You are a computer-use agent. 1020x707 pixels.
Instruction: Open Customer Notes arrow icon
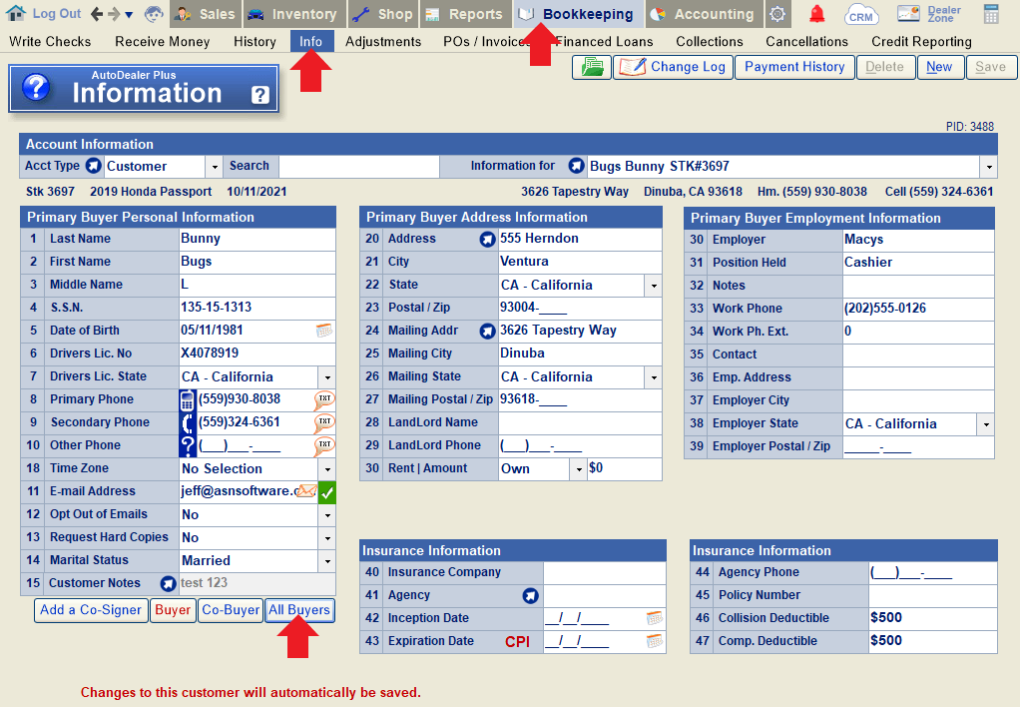point(169,584)
